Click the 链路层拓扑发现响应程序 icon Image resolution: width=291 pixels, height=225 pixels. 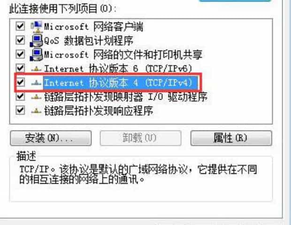37,111
